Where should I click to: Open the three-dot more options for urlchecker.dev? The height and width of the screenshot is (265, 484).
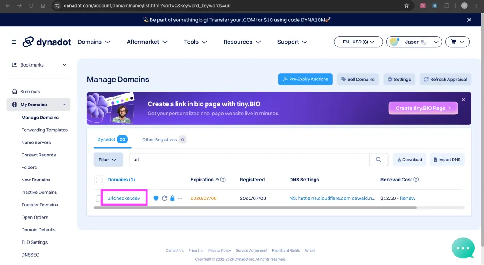click(x=180, y=198)
